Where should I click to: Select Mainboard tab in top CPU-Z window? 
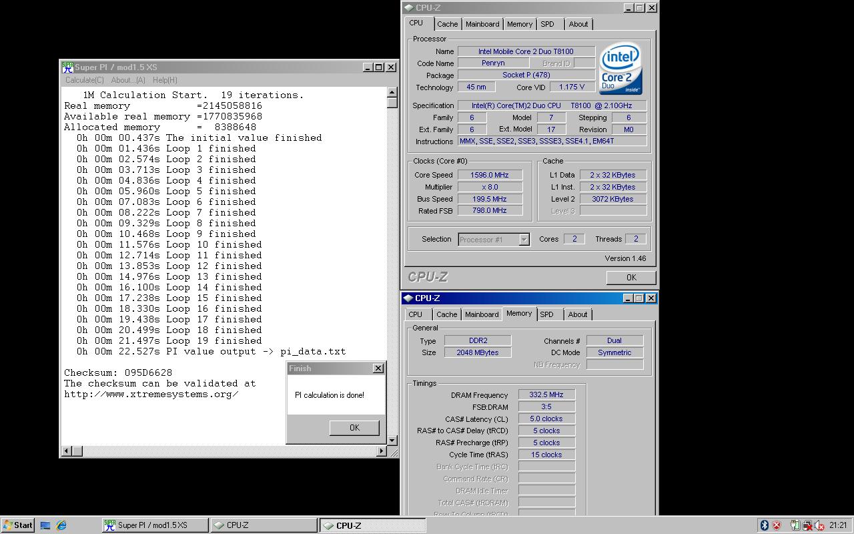482,24
